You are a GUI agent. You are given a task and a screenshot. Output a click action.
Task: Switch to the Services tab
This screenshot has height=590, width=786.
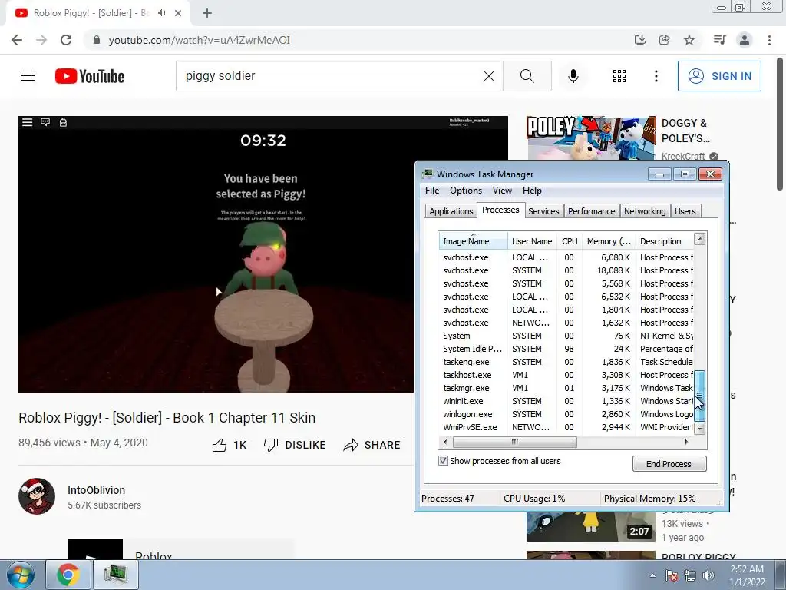(x=543, y=211)
